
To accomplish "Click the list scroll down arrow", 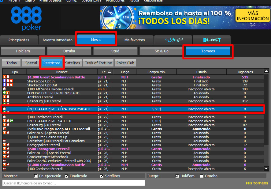I will tap(266, 168).
